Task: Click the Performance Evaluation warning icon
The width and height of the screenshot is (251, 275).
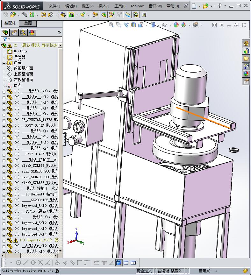Action: 136,15
